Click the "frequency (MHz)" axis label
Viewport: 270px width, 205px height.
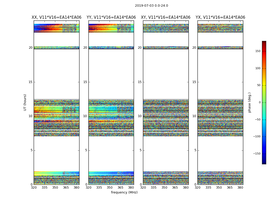coord(124,192)
